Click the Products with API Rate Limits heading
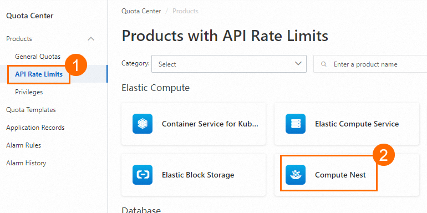 225,36
